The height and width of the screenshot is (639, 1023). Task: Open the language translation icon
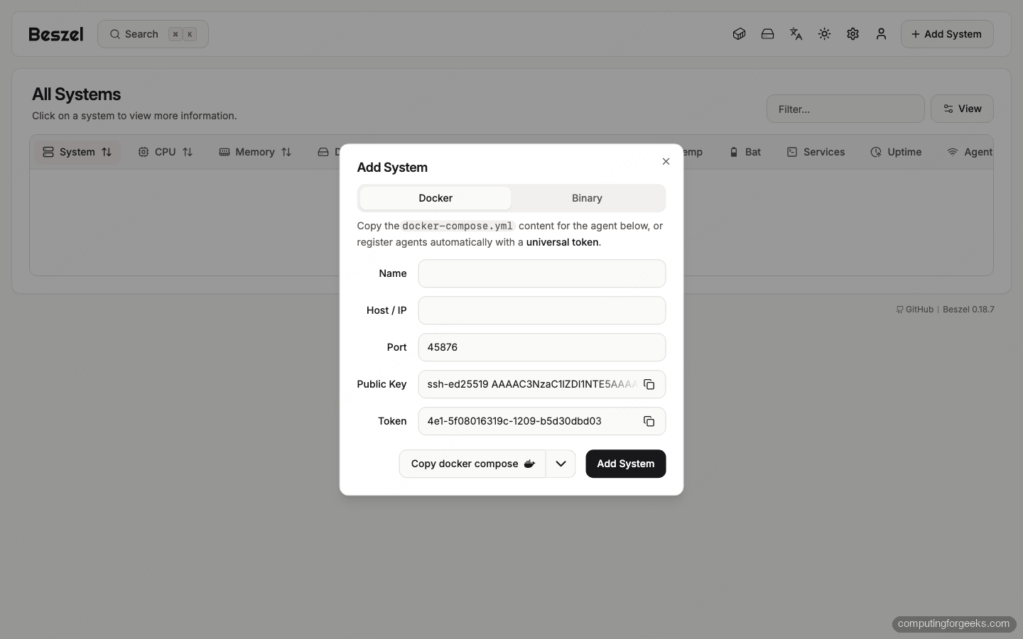796,34
